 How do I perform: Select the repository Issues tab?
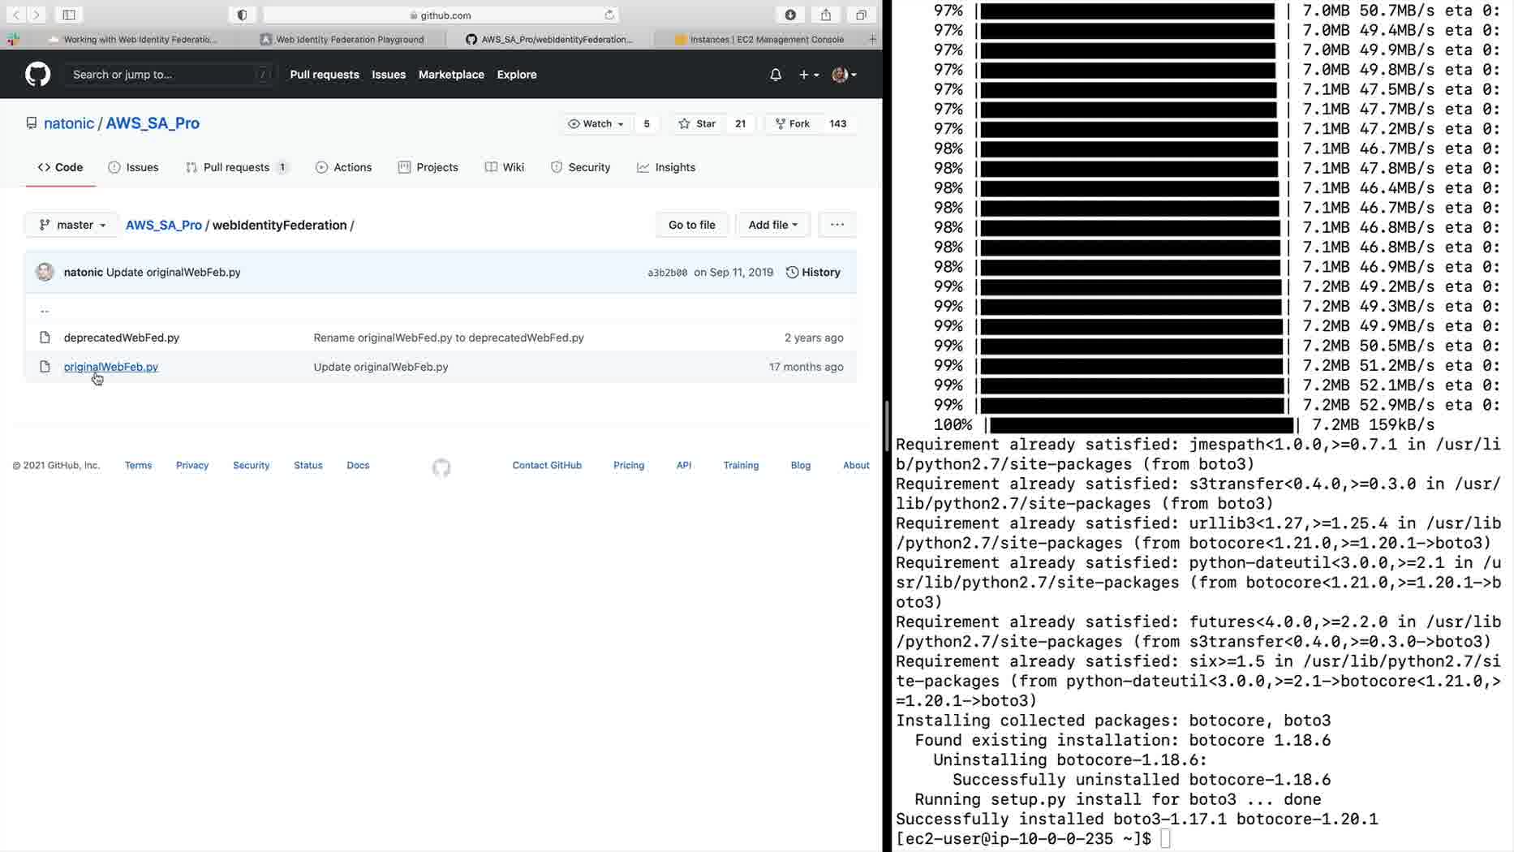pyautogui.click(x=133, y=167)
